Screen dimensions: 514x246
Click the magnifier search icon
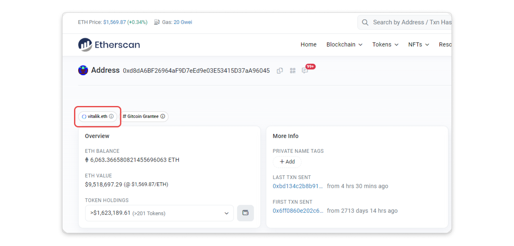pos(365,22)
